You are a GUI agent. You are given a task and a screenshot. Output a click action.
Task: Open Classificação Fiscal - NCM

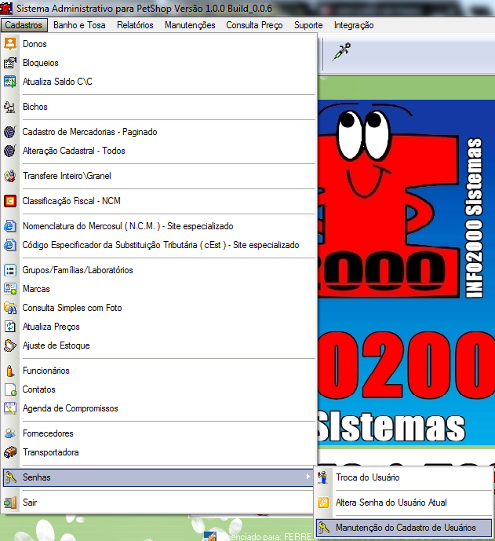(159, 201)
